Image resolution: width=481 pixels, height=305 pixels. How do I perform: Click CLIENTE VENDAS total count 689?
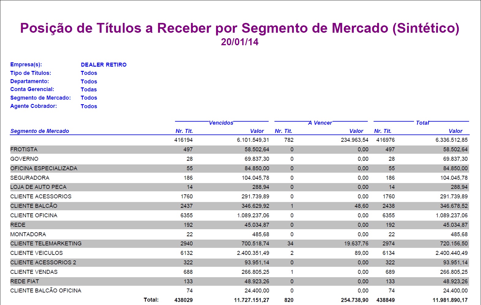tap(390, 272)
